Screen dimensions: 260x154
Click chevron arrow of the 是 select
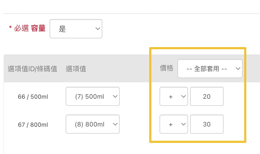pos(97,29)
